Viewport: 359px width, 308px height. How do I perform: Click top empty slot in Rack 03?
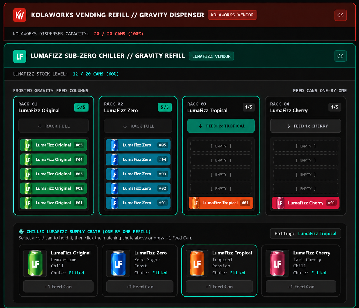[x=221, y=146]
